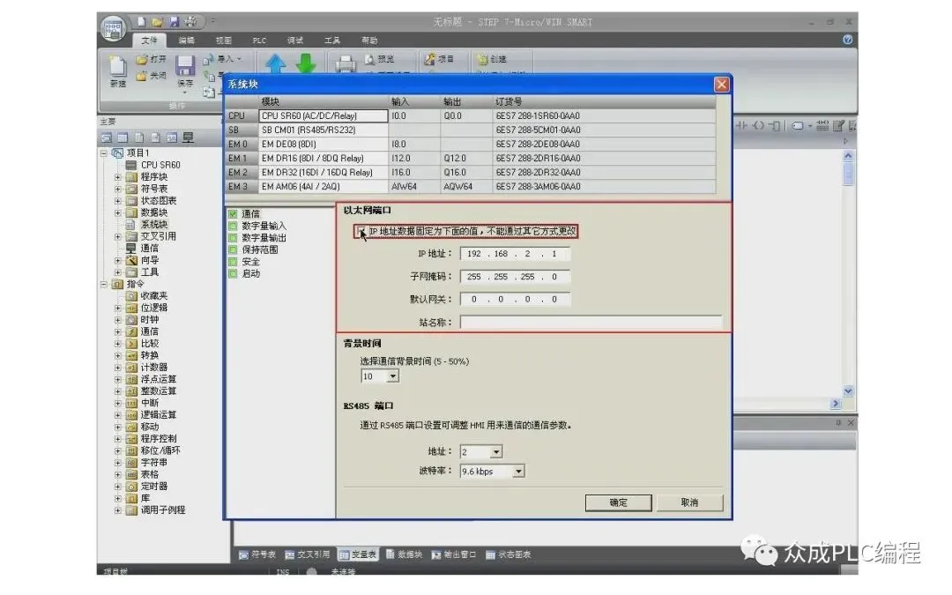The height and width of the screenshot is (595, 952).
Task: Click the 新建 new project ribbon icon
Action: (118, 71)
